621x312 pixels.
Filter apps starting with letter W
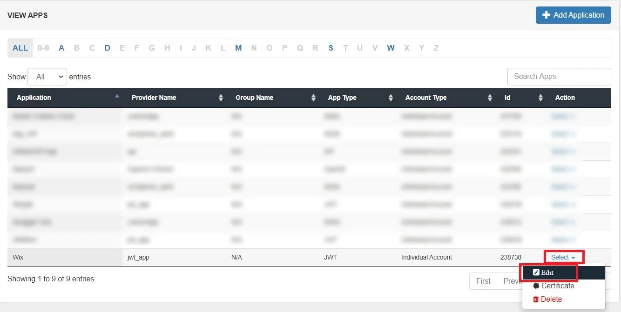(391, 47)
